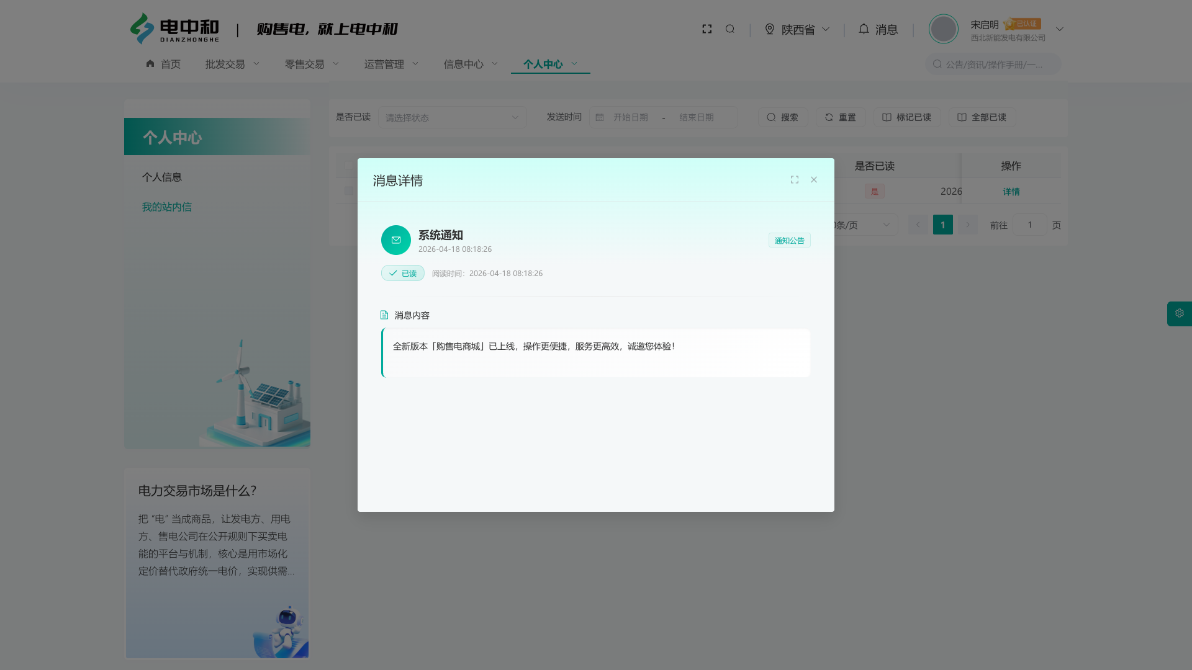
Task: Click the 结束日期 date field
Action: (697, 117)
